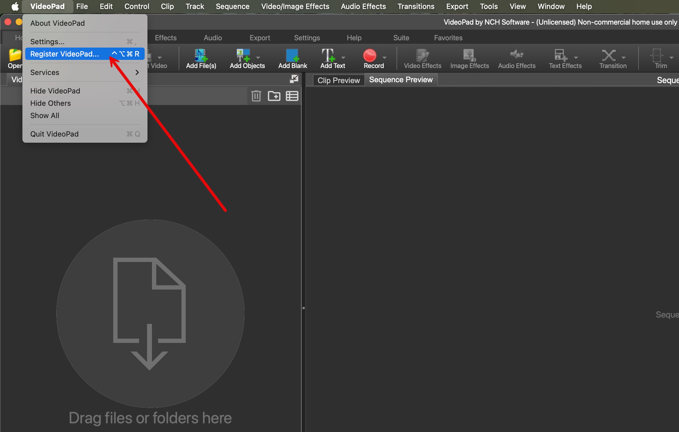The height and width of the screenshot is (432, 679).
Task: Click the Add File(s) toolbar icon
Action: (x=201, y=56)
